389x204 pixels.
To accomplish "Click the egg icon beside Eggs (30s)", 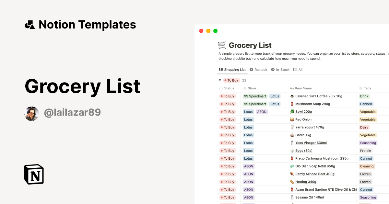I will click(x=292, y=151).
